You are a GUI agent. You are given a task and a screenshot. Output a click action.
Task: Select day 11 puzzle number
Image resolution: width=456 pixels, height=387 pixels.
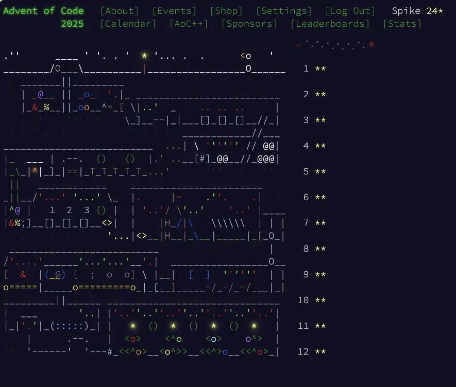(x=303, y=326)
